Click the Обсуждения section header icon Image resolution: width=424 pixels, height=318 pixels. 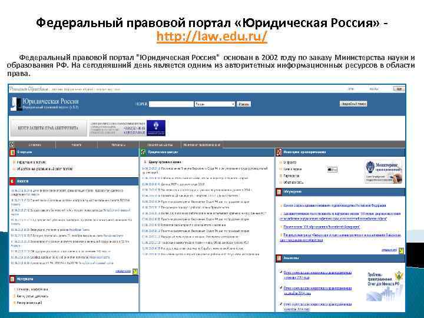279,192
